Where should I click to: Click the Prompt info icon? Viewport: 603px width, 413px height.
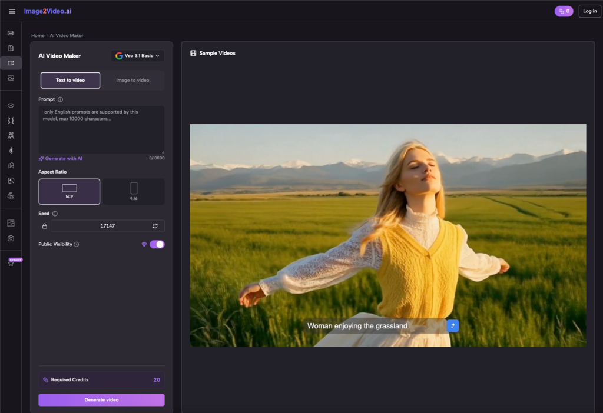[60, 99]
